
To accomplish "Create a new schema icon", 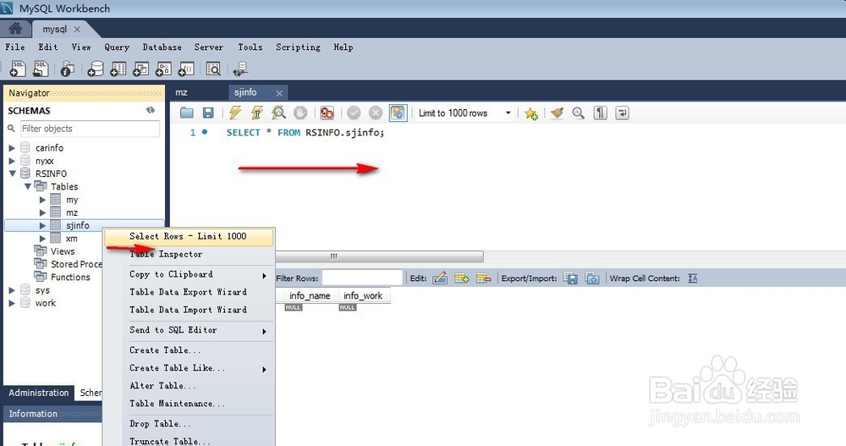I will pyautogui.click(x=96, y=69).
